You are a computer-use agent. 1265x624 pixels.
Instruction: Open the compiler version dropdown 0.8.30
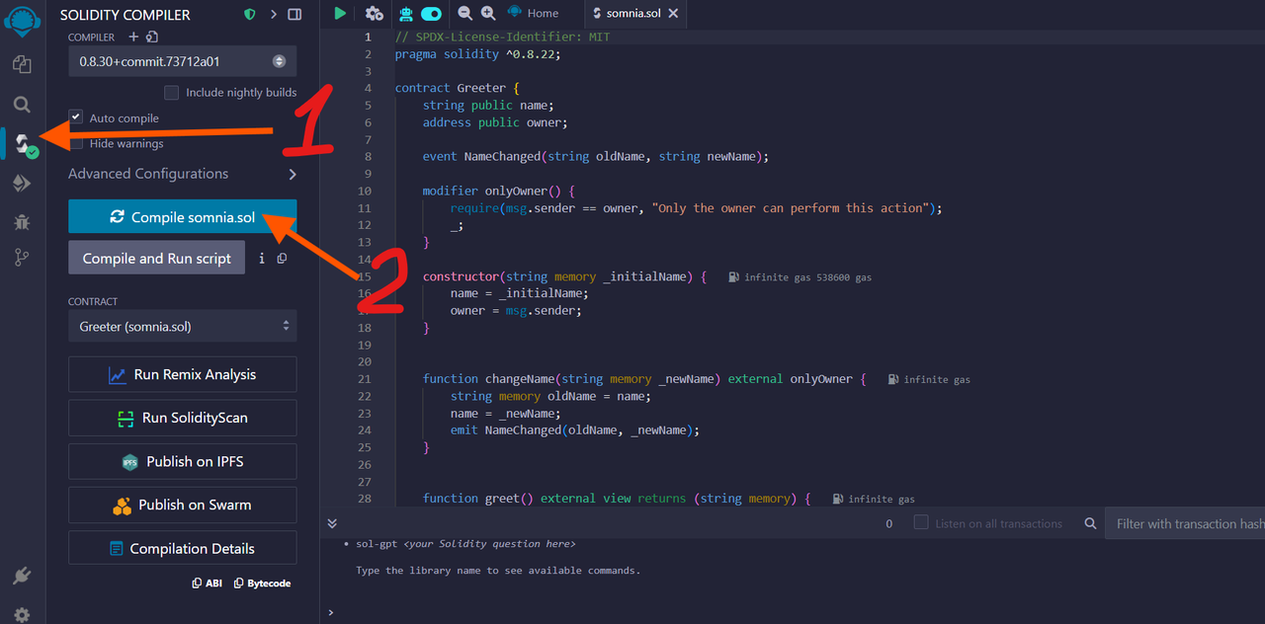(x=183, y=61)
